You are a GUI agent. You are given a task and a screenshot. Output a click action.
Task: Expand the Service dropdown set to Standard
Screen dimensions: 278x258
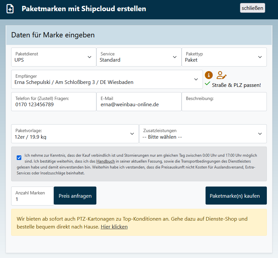click(x=139, y=57)
